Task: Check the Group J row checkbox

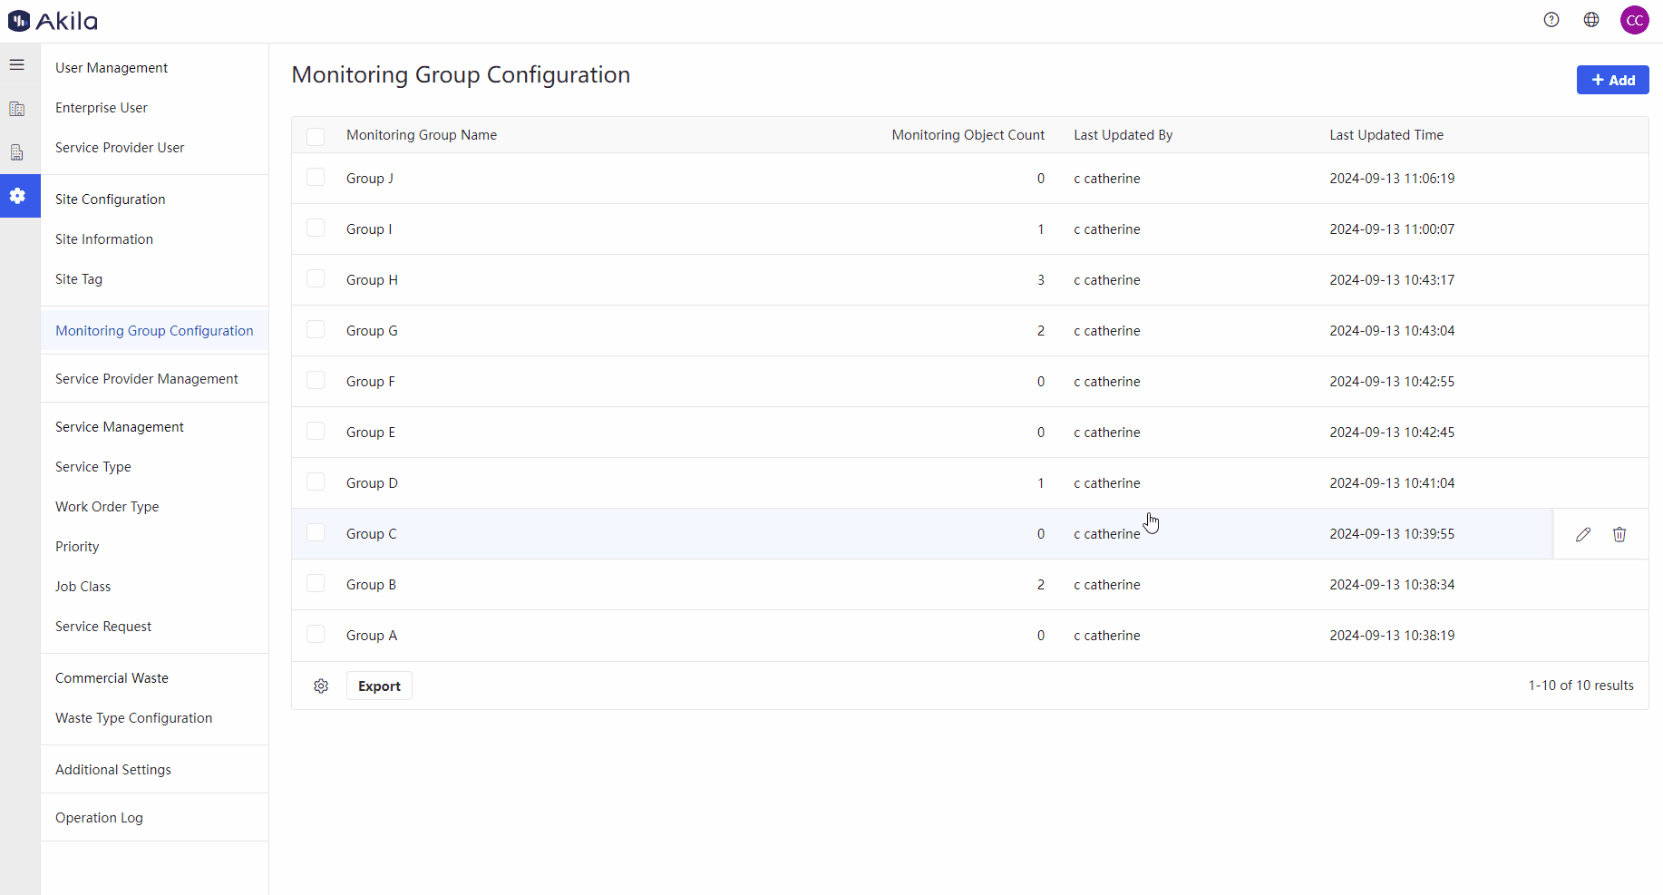Action: [x=316, y=177]
